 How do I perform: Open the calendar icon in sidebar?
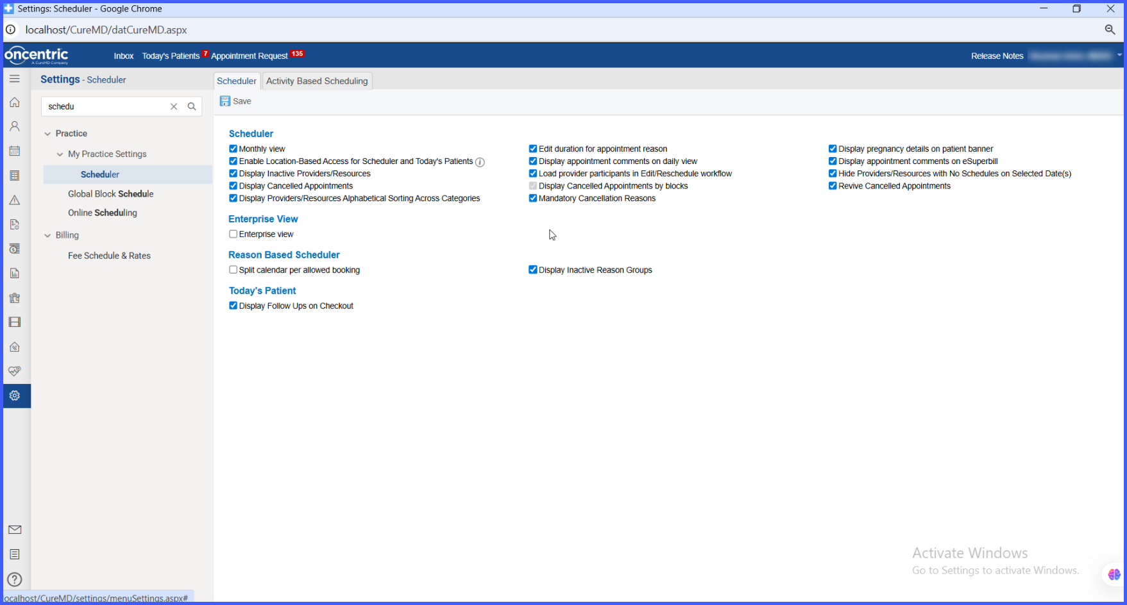pos(15,151)
